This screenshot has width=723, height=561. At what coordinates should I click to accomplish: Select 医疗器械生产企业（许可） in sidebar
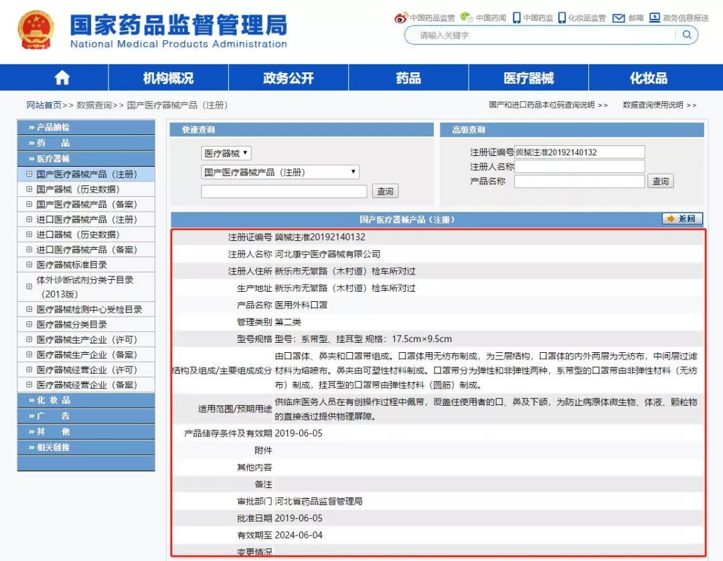click(x=86, y=339)
